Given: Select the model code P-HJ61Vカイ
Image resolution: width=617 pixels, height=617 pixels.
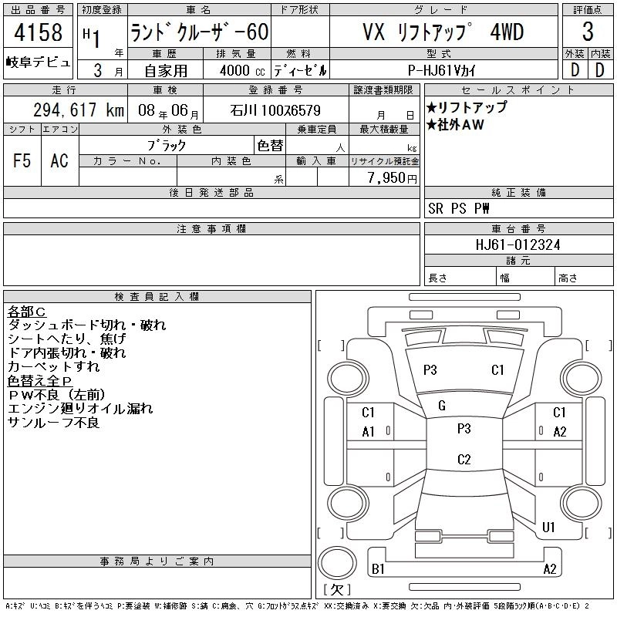Looking at the screenshot, I should click(442, 70).
